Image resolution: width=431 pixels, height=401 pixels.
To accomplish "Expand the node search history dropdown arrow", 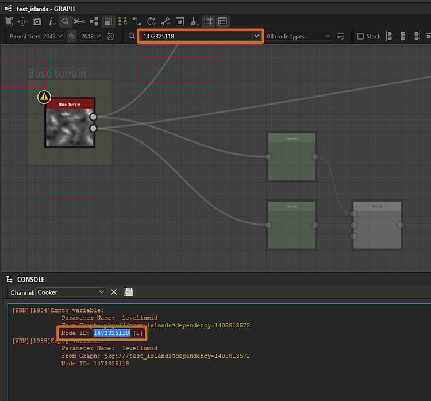I will (x=256, y=36).
